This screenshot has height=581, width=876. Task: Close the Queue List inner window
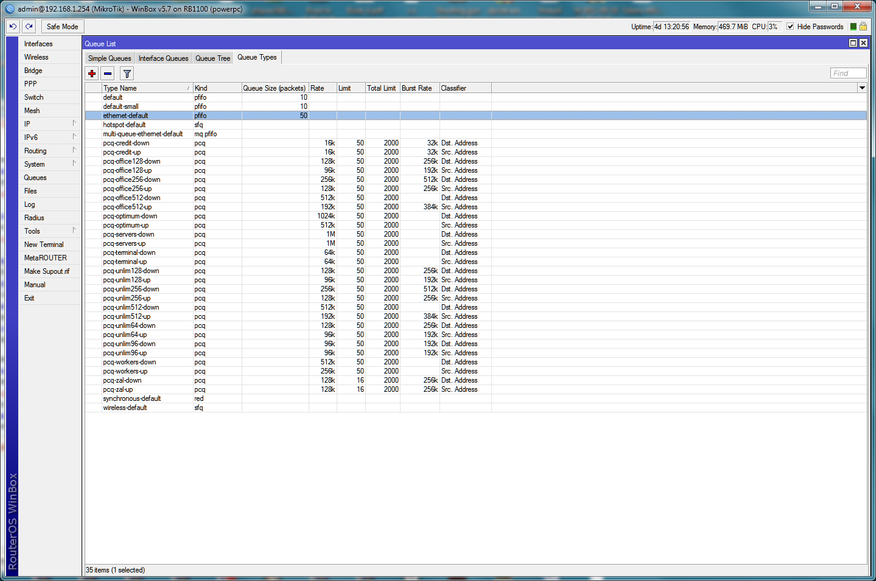point(863,43)
